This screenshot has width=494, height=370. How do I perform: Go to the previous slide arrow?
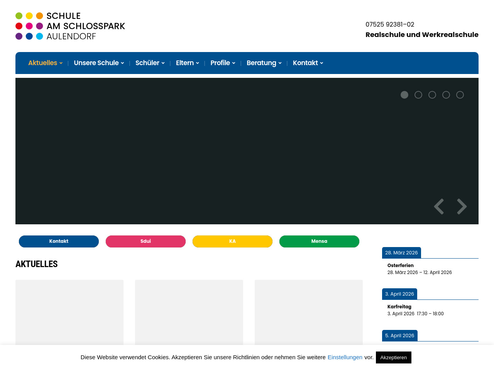point(439,207)
